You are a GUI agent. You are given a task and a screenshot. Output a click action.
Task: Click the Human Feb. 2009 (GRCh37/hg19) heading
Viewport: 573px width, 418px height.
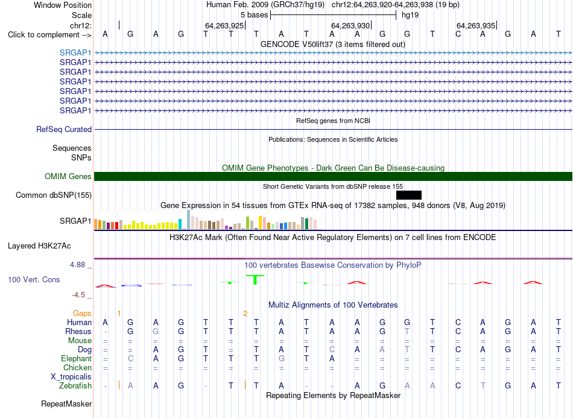(265, 5)
